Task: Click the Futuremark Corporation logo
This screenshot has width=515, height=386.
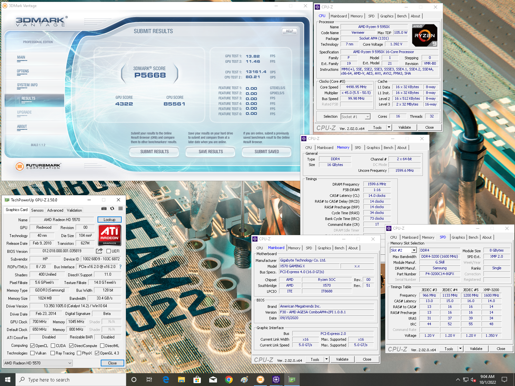Action: (x=38, y=166)
